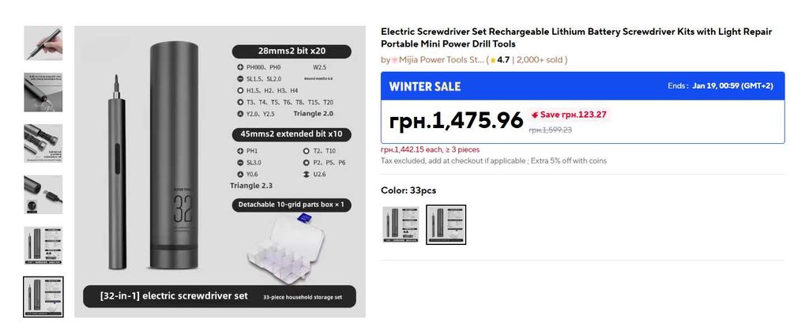This screenshot has width=790, height=335.
Task: Select second thumbnail showing screwdriver repairing device
Action: [x=43, y=92]
